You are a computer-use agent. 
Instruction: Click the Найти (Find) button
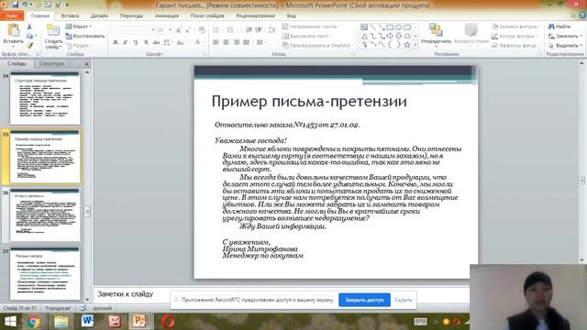pyautogui.click(x=559, y=27)
